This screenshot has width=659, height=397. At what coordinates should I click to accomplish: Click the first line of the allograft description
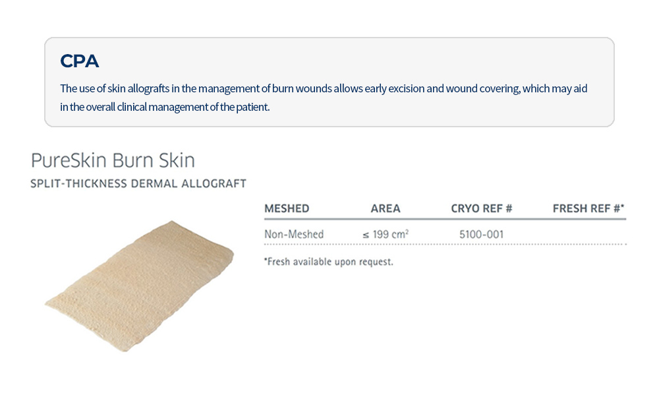[323, 88]
